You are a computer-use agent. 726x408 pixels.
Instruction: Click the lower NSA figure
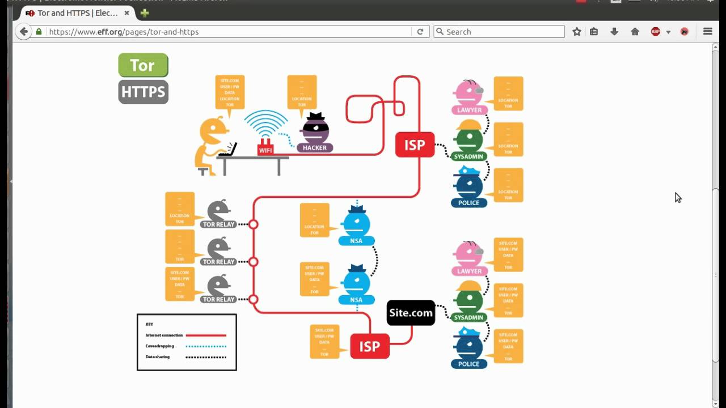click(x=356, y=284)
